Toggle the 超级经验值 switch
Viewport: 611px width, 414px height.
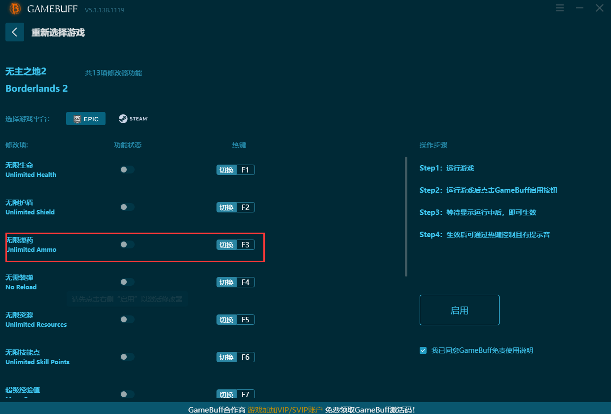(127, 394)
